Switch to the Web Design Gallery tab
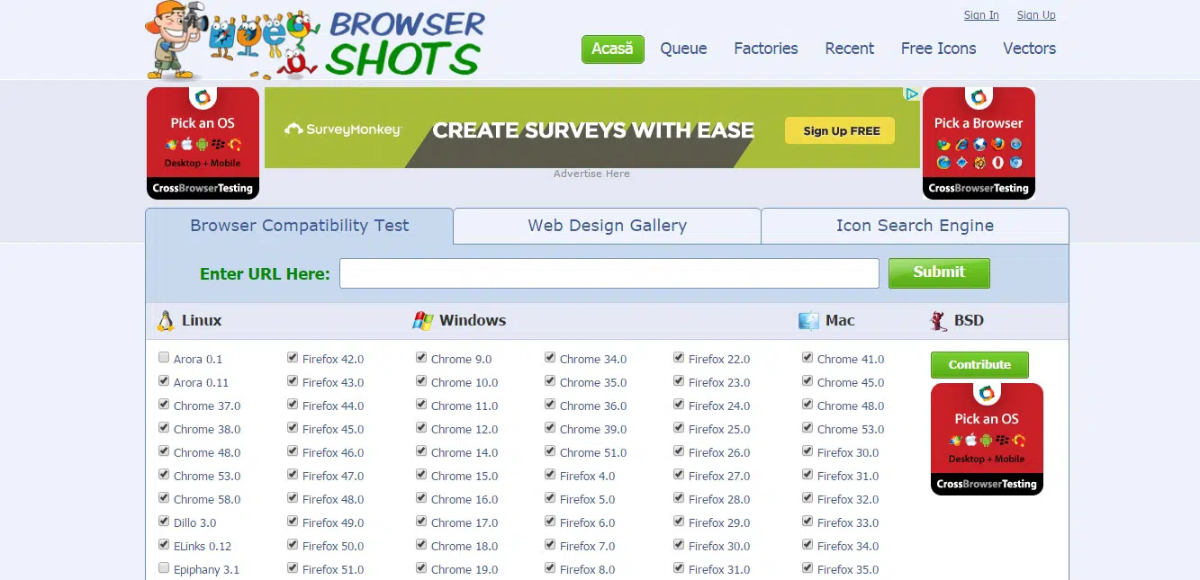1200x580 pixels. pyautogui.click(x=607, y=226)
